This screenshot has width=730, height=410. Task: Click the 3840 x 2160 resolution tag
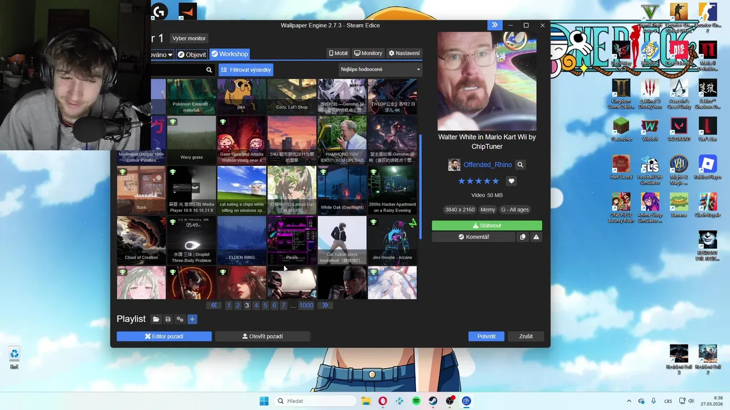coord(460,210)
